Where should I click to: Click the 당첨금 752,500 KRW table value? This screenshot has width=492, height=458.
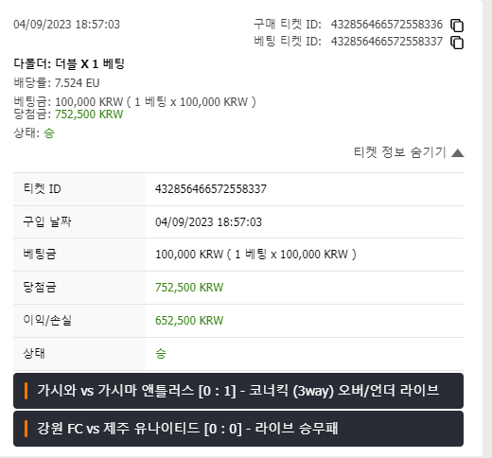[x=189, y=288]
